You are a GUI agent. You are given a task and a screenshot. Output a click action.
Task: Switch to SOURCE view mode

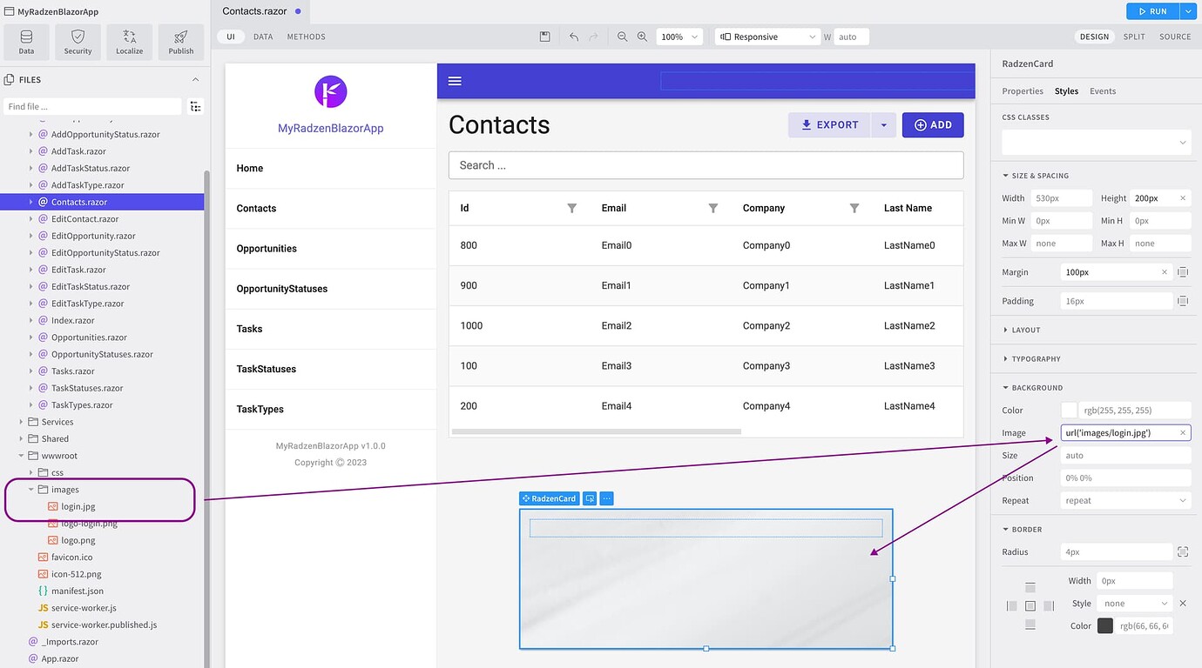[1174, 37]
